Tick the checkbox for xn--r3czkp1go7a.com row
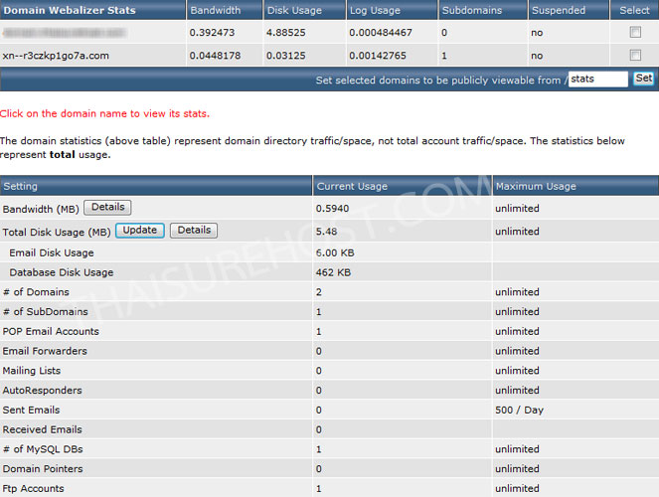 (x=635, y=56)
